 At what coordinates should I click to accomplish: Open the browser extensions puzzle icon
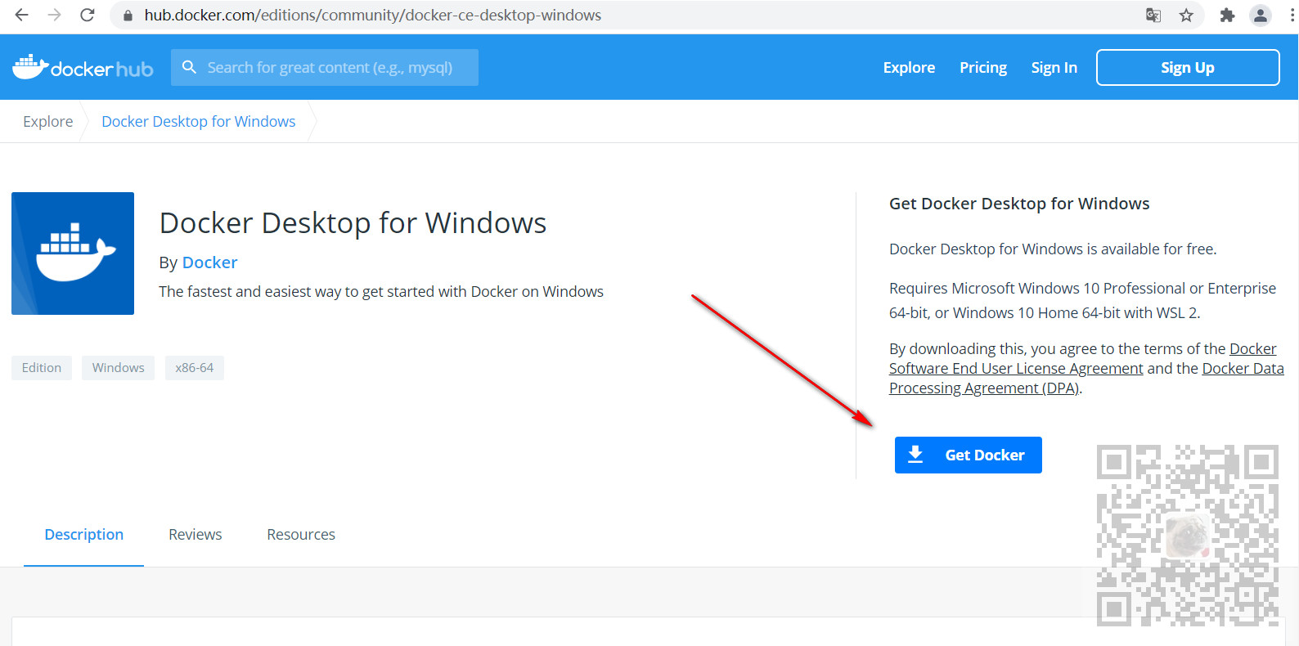(x=1227, y=15)
